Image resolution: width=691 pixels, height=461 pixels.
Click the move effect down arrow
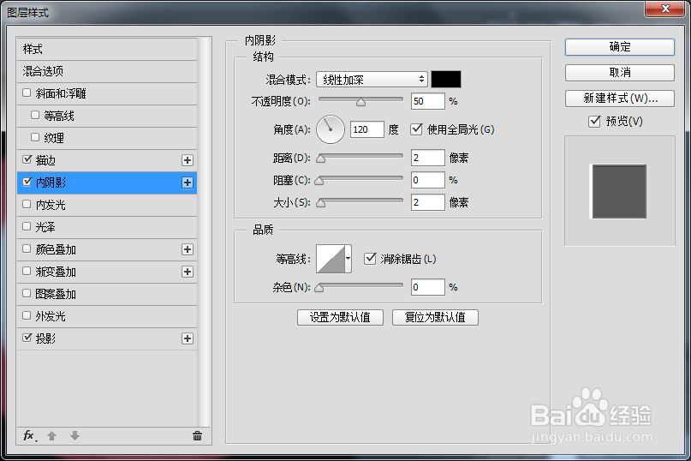[x=74, y=436]
